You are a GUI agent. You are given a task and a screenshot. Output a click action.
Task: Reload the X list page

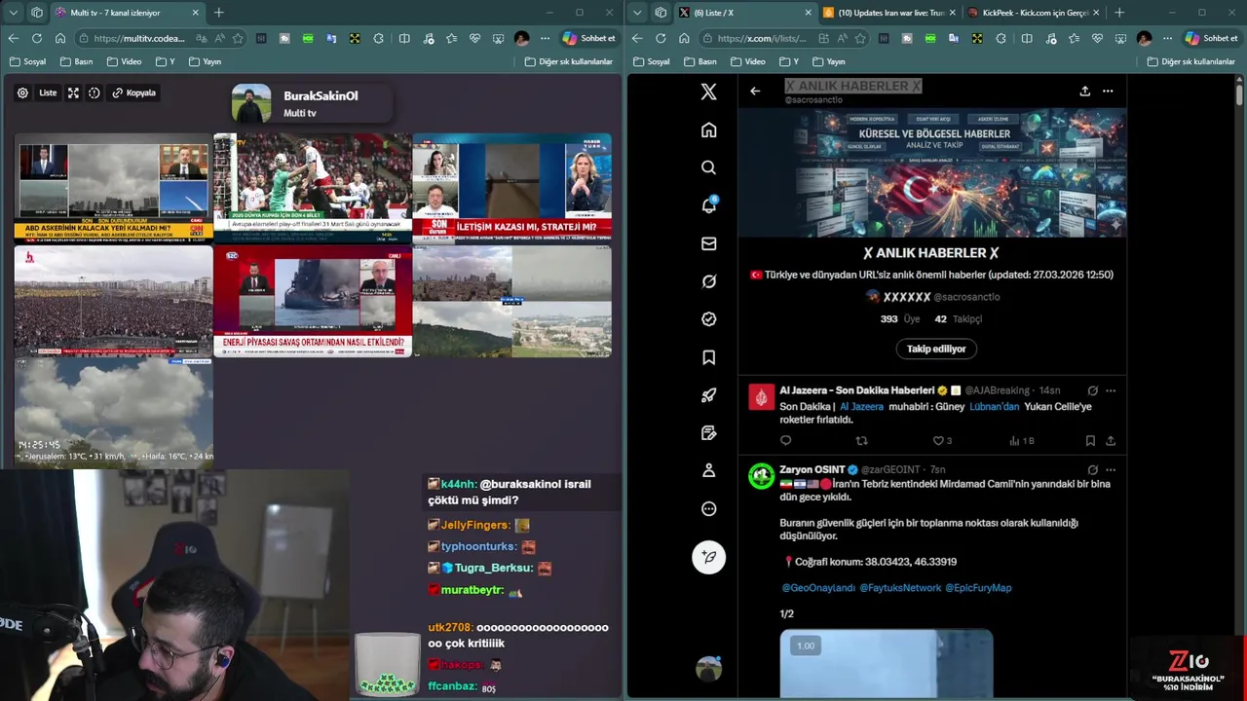point(660,38)
